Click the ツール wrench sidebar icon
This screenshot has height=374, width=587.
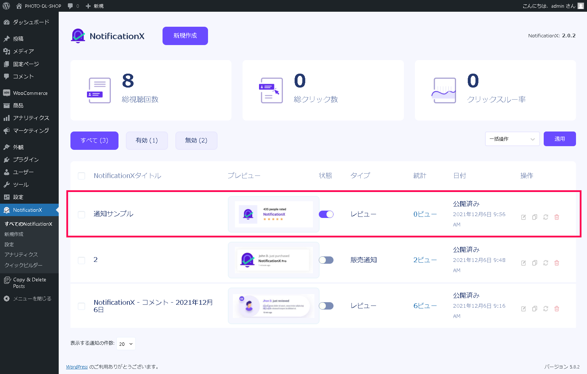[7, 185]
